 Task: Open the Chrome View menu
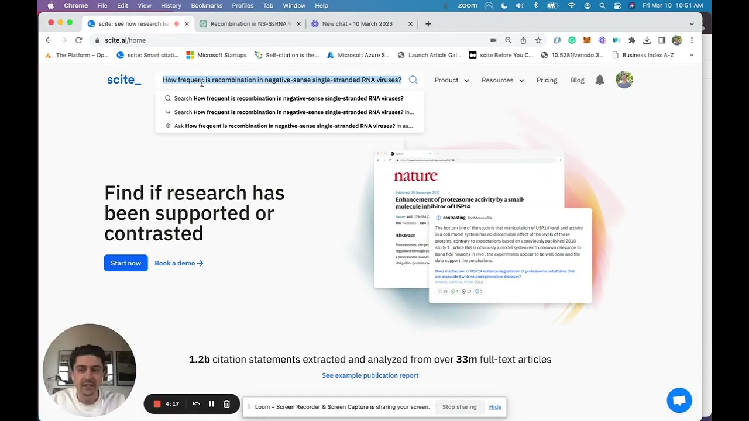(144, 5)
